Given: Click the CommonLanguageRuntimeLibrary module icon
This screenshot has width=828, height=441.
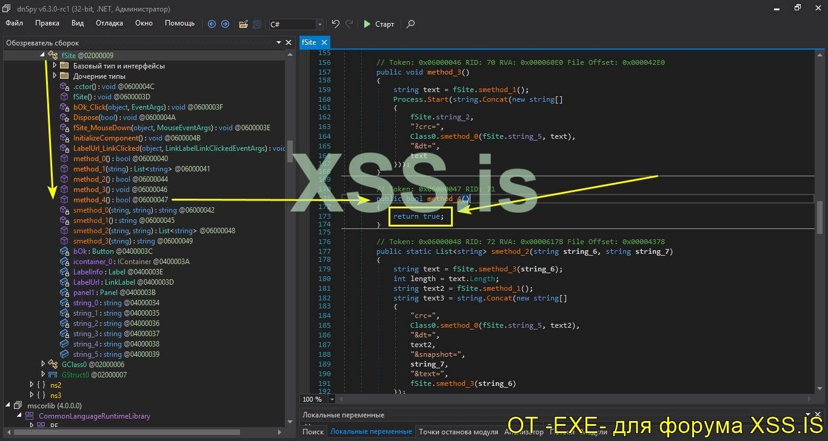Looking at the screenshot, I should coord(29,416).
